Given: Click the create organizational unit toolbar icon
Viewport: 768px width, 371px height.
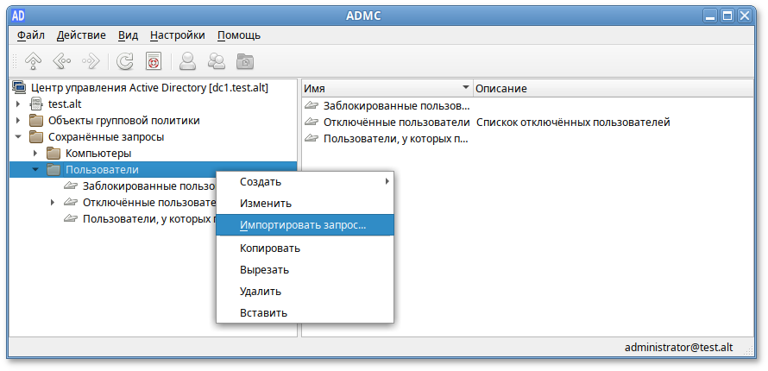Looking at the screenshot, I should pos(245,61).
